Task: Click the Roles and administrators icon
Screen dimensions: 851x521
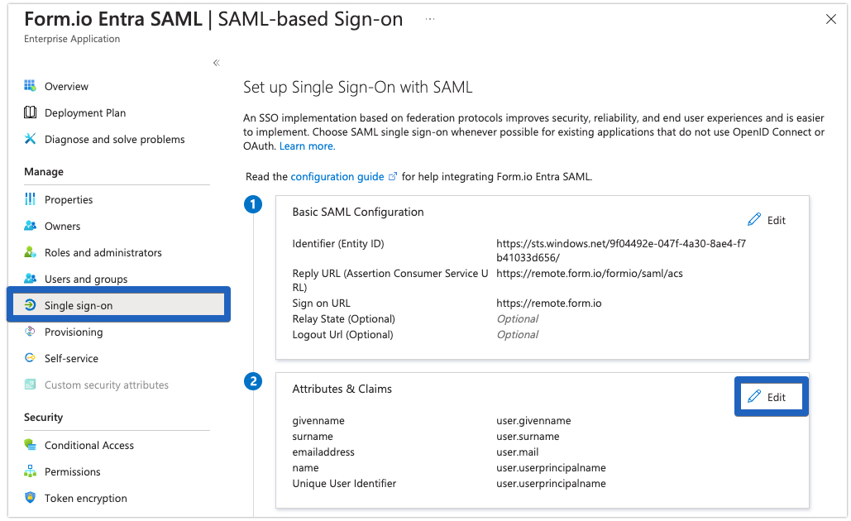Action: [30, 252]
